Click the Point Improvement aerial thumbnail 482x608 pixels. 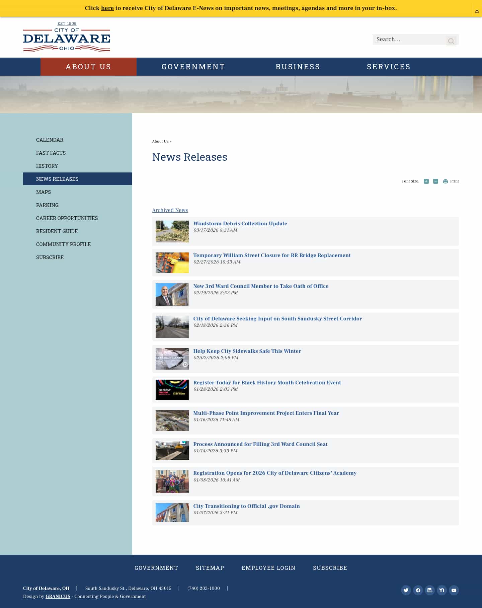click(172, 421)
